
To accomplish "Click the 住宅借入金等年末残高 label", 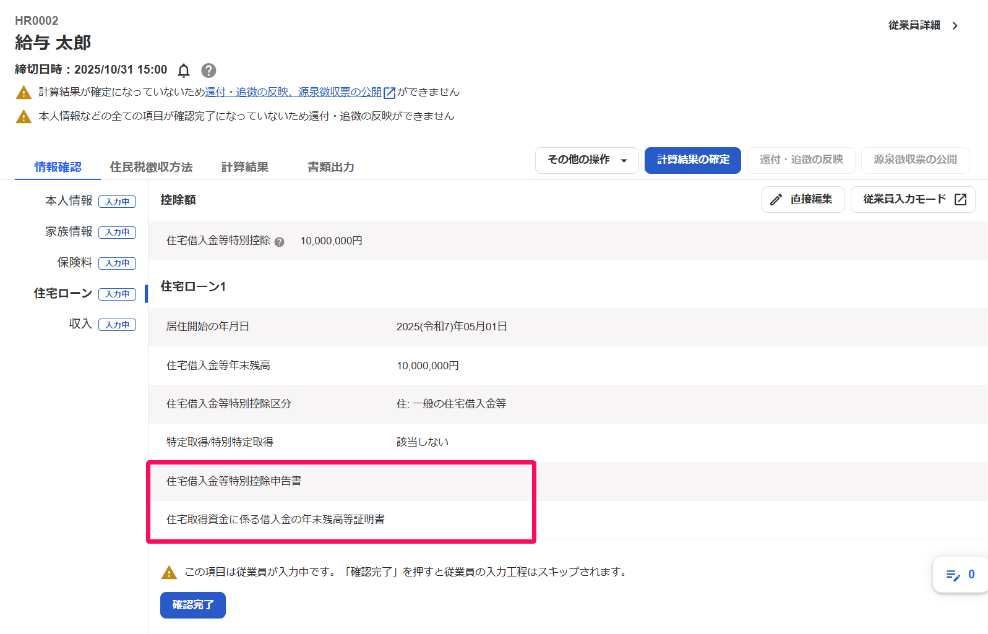I will 218,366.
